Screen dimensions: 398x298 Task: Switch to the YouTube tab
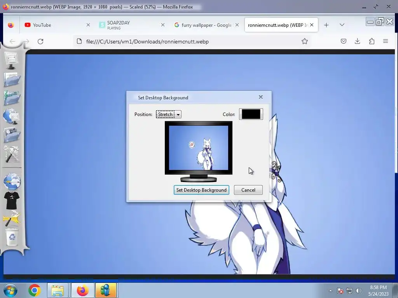tap(58, 25)
